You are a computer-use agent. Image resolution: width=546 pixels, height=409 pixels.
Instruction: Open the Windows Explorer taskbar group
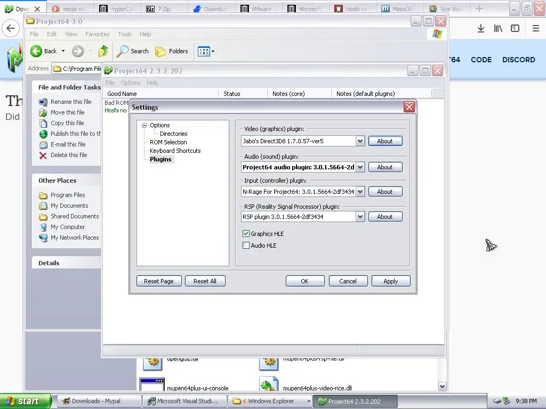[270, 401]
